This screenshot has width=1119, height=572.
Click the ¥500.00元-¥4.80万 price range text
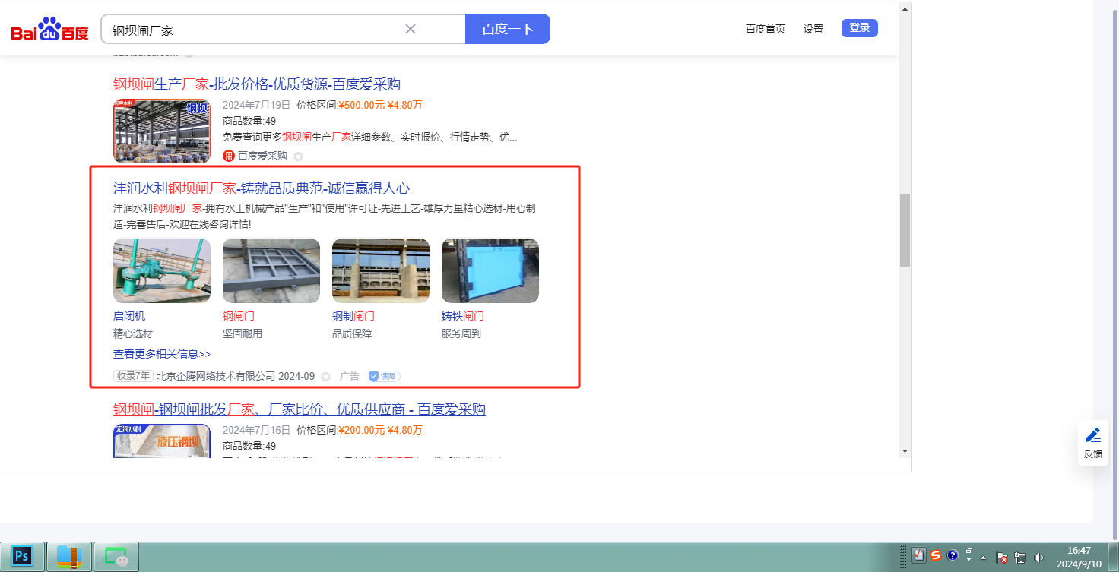click(x=380, y=105)
